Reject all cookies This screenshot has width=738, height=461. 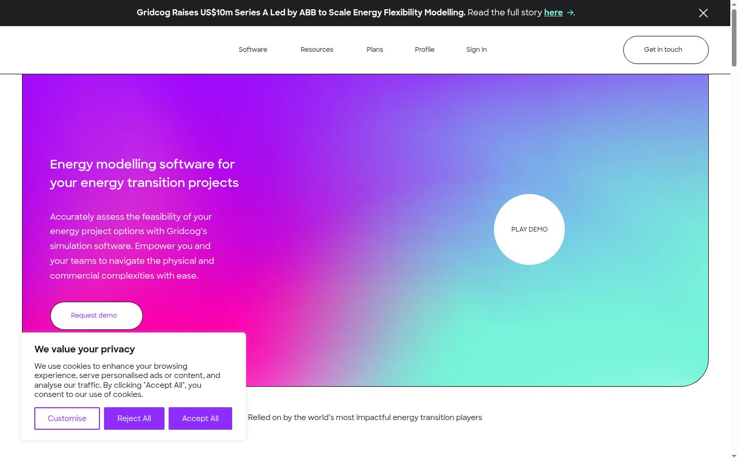(134, 418)
